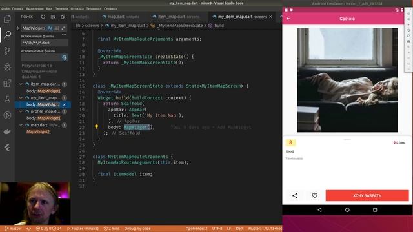Open the Explorer view in activity bar

click(x=7, y=19)
